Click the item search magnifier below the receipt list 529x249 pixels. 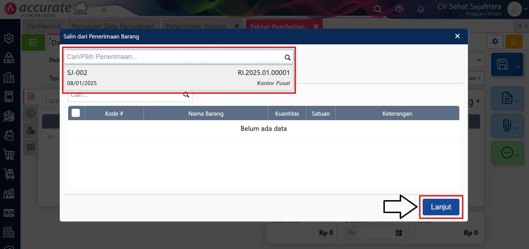coord(186,95)
